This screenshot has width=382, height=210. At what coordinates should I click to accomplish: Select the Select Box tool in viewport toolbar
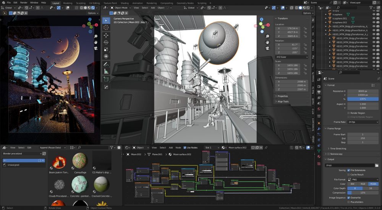click(x=106, y=21)
